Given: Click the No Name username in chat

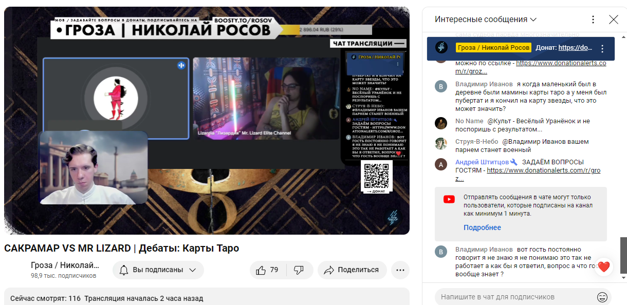Looking at the screenshot, I should click(x=469, y=121).
